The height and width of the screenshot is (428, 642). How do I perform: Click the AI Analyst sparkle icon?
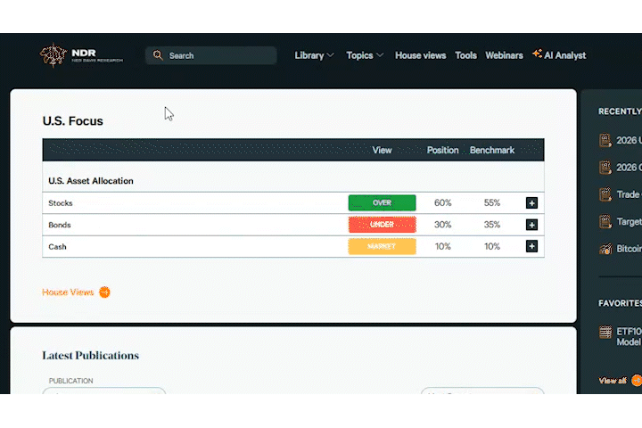point(537,54)
